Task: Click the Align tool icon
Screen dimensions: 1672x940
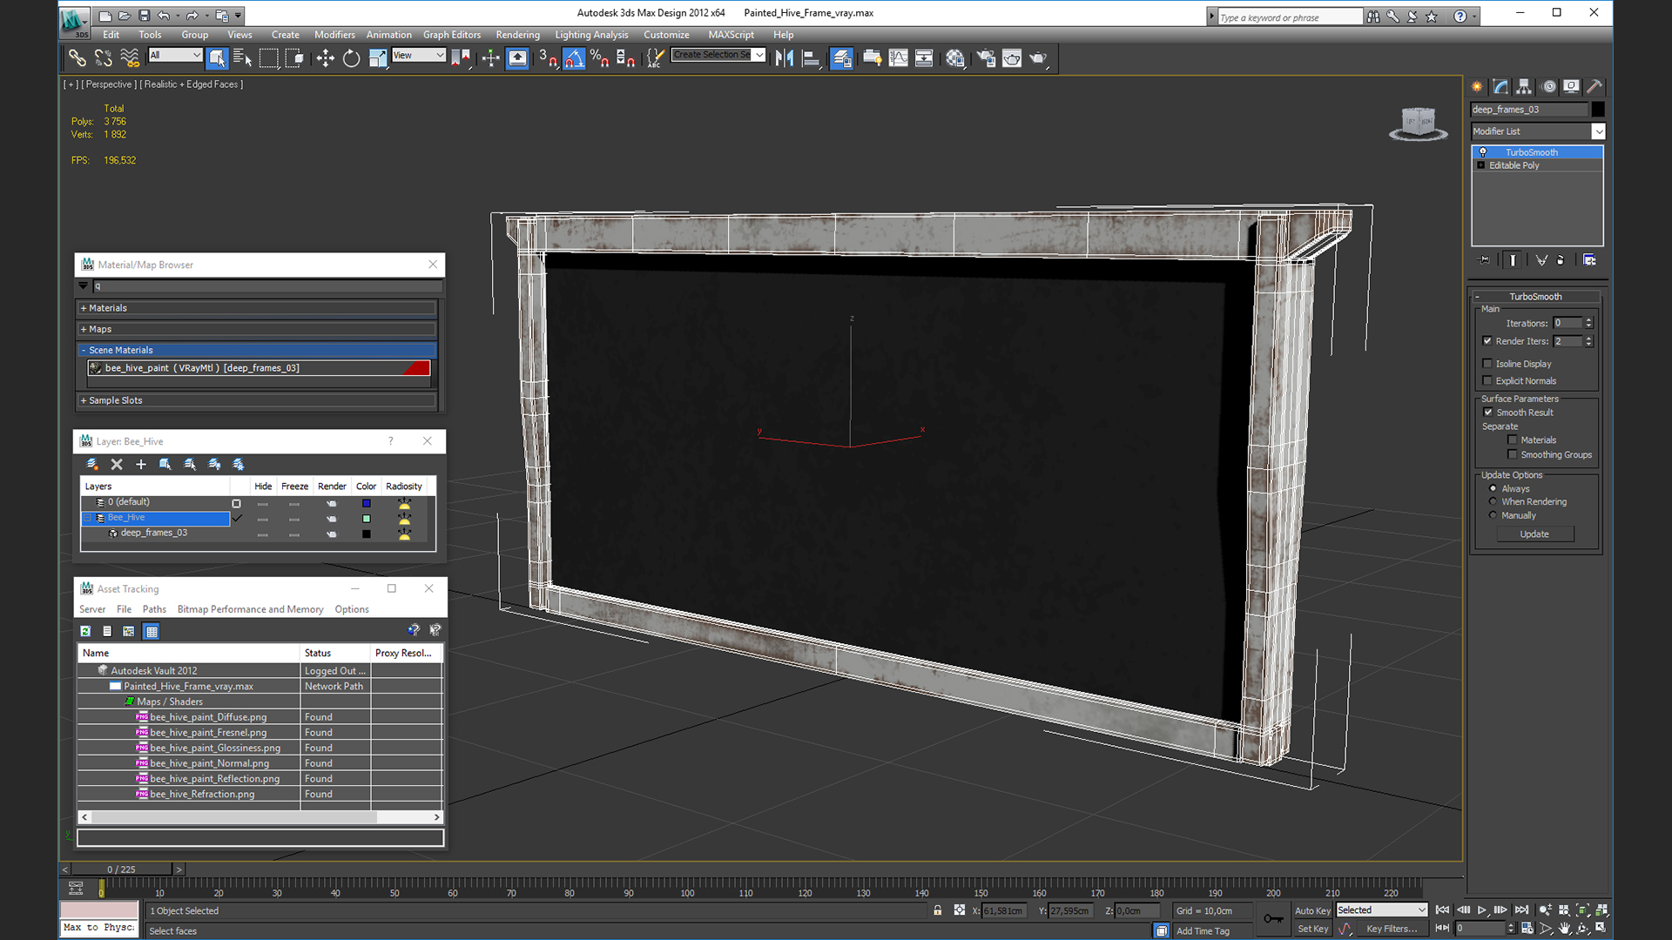Action: [811, 58]
